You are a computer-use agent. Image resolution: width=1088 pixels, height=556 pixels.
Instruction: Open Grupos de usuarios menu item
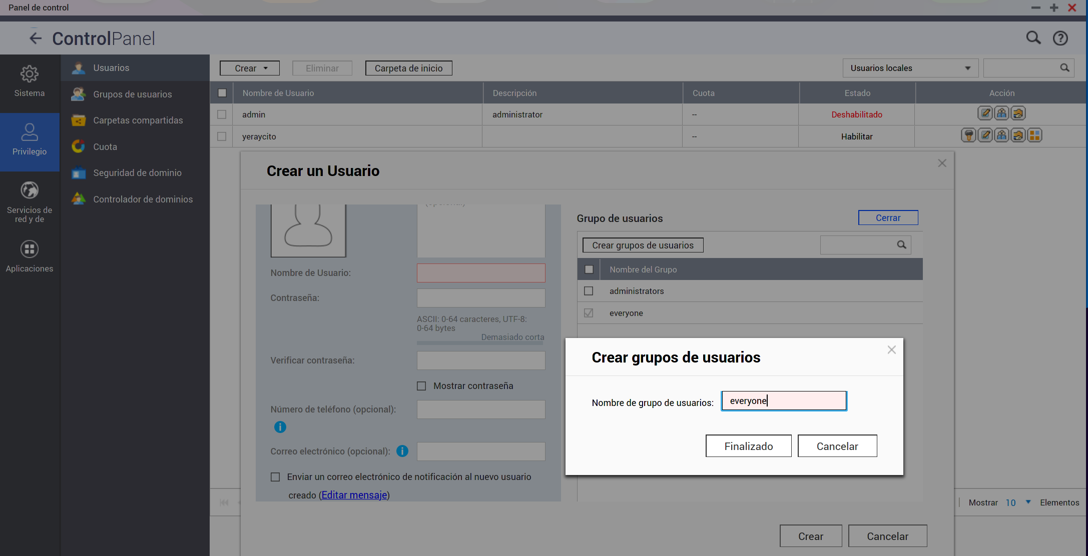(x=132, y=94)
